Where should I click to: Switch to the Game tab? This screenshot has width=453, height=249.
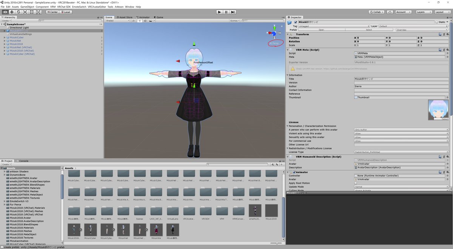pos(158,17)
